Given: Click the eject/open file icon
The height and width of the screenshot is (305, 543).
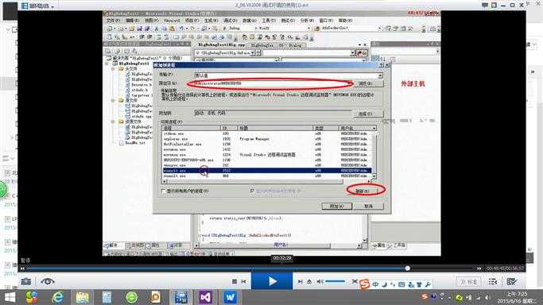Looking at the screenshot, I should [309, 282].
